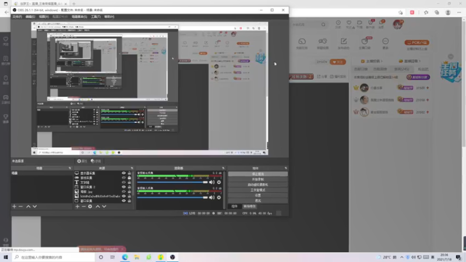Screen dimensions: 466x262
Task: Click the 退出 exit button in OBS
Action: (257, 201)
